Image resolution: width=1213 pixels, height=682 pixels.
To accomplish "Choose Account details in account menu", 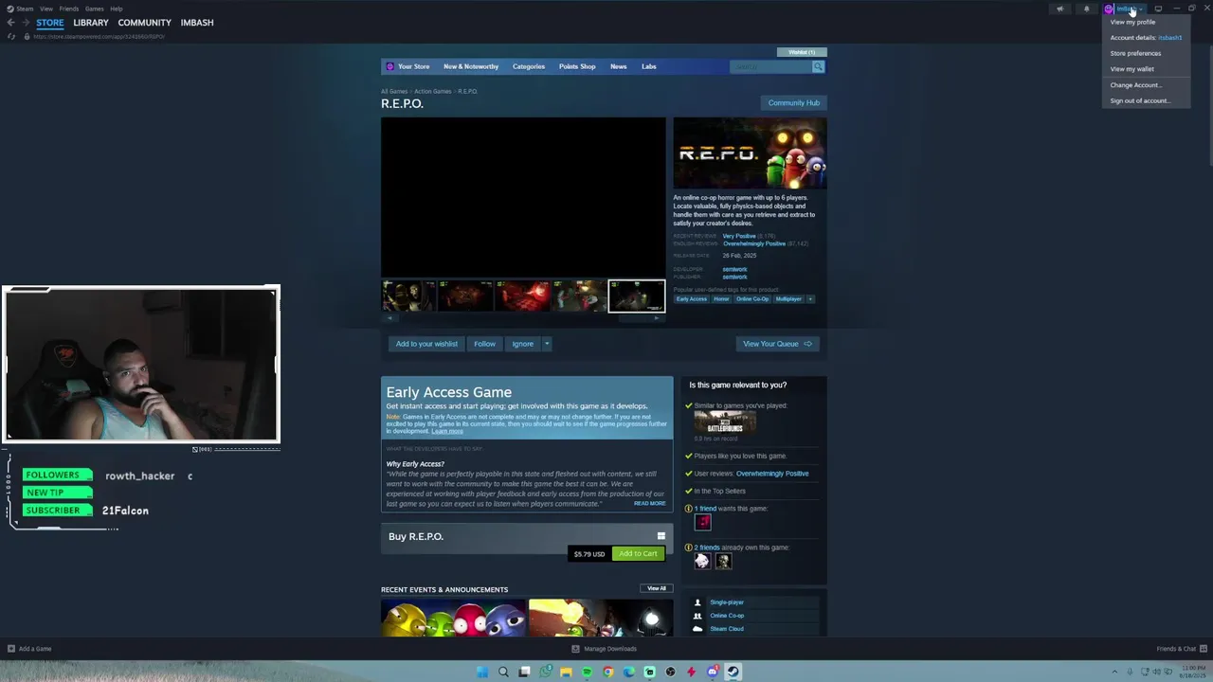I will (1146, 38).
